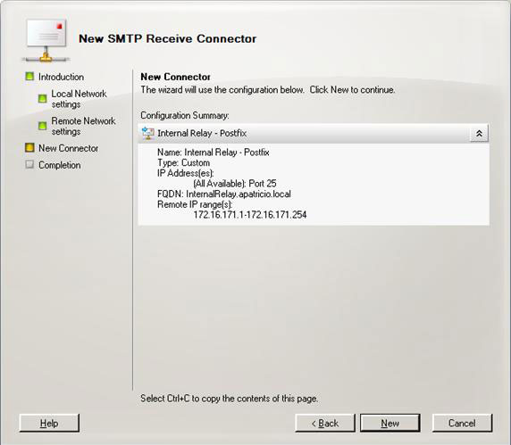Click the Internal Relay - Postfix summary header
511x445 pixels.
click(314, 134)
